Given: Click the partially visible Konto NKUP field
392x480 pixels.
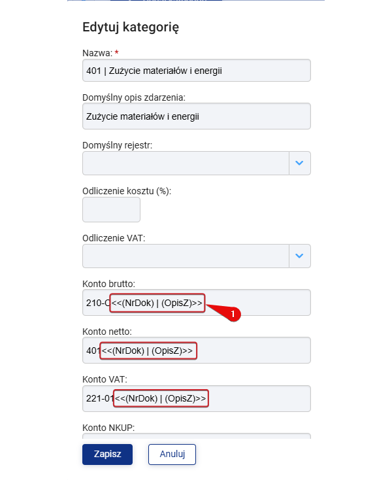Looking at the screenshot, I should click(196, 436).
